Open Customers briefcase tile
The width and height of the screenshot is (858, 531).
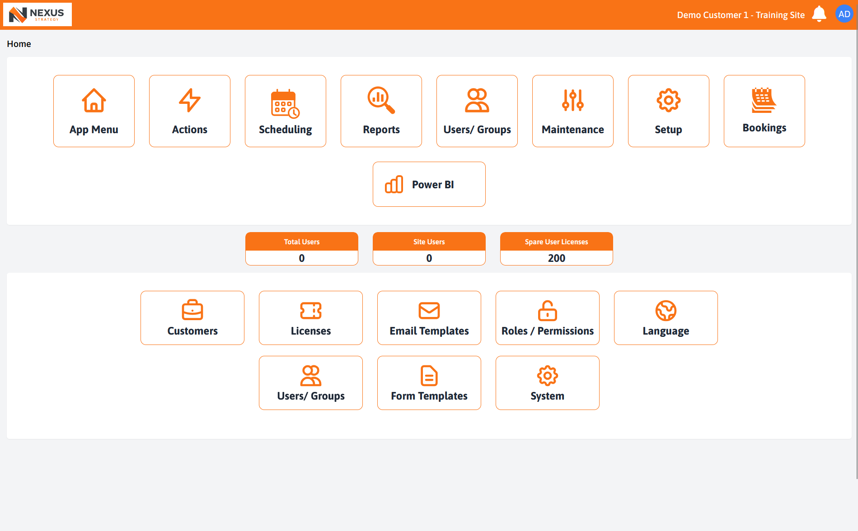coord(192,318)
